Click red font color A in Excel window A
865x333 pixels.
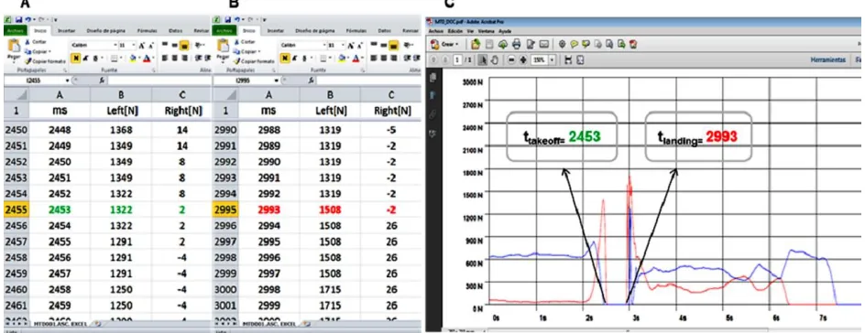tap(147, 59)
